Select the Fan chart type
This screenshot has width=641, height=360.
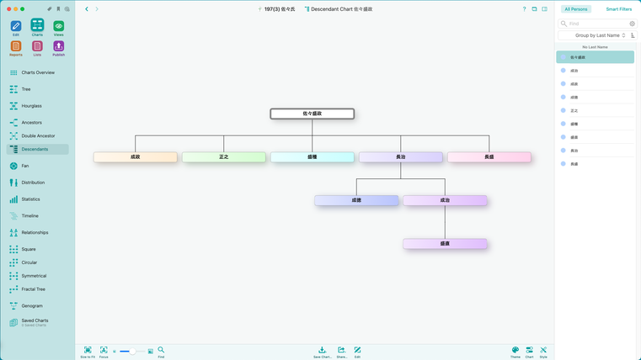pyautogui.click(x=38, y=167)
